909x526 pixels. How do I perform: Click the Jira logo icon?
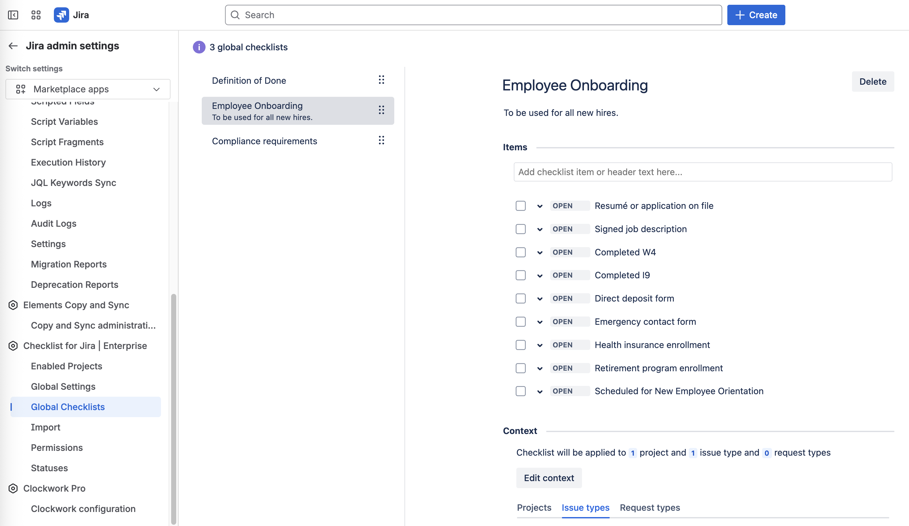point(61,15)
